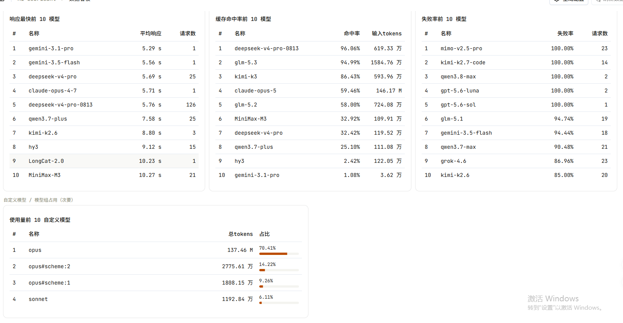Select the gpt-5.6-luna row
The height and width of the screenshot is (323, 623).
click(x=516, y=91)
